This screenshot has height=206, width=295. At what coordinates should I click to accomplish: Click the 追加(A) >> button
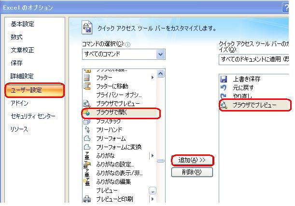pos(192,160)
